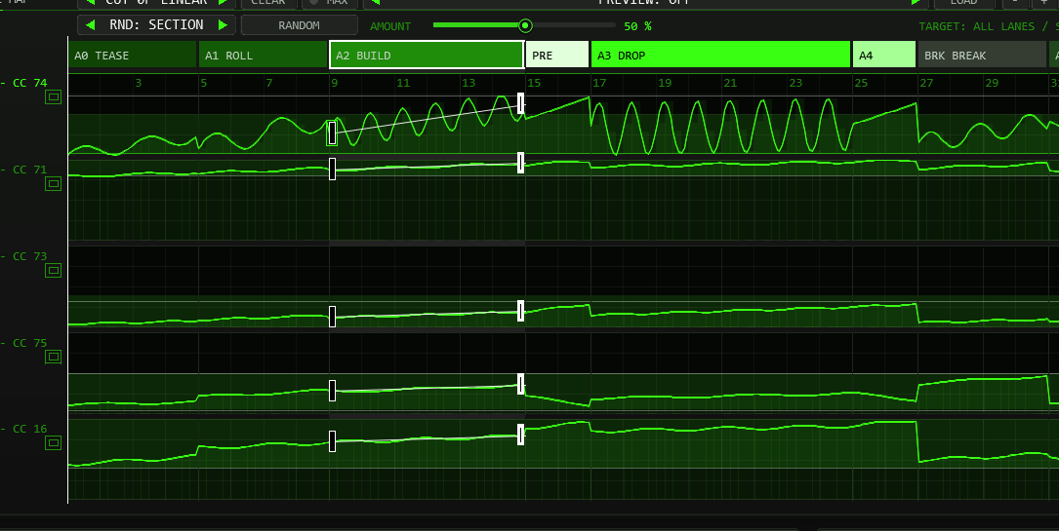This screenshot has width=1059, height=531.
Task: Select the A4 section
Action: [884, 56]
